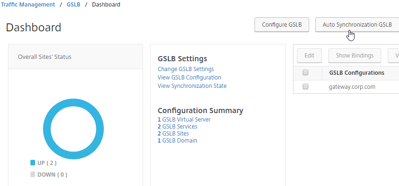Viewport: 399px width, 186px height.
Task: Click the Show Bindings button
Action: click(x=355, y=56)
